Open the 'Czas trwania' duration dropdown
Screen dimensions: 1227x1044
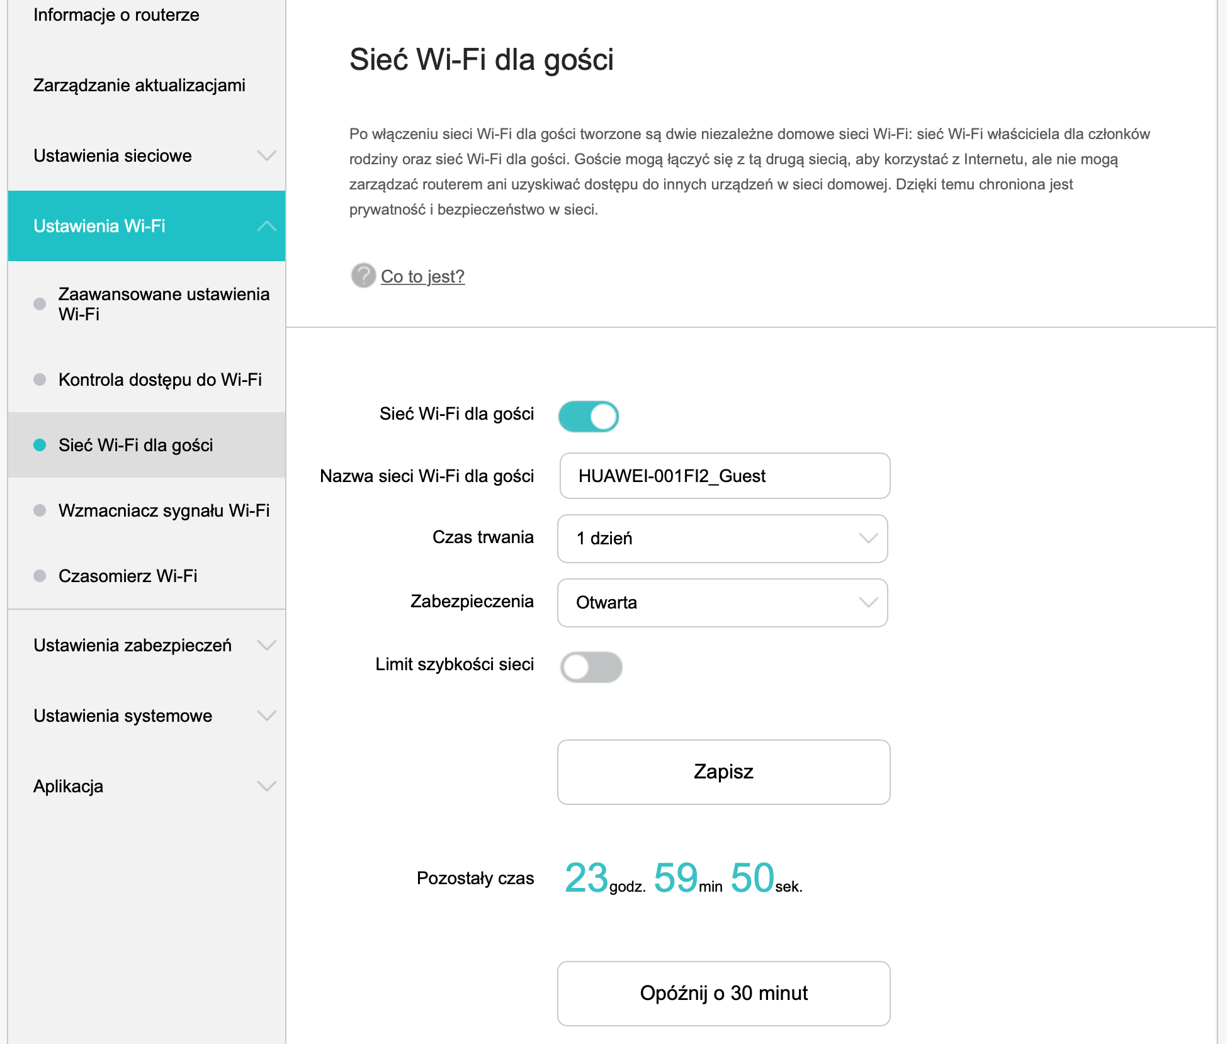723,539
